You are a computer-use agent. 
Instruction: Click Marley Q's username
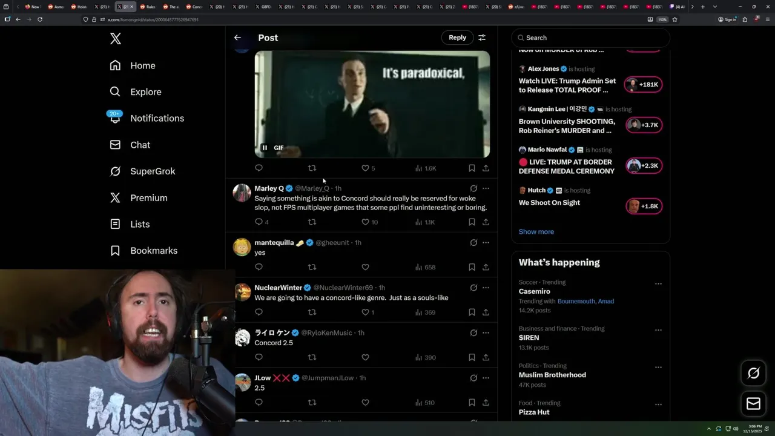[x=269, y=188]
